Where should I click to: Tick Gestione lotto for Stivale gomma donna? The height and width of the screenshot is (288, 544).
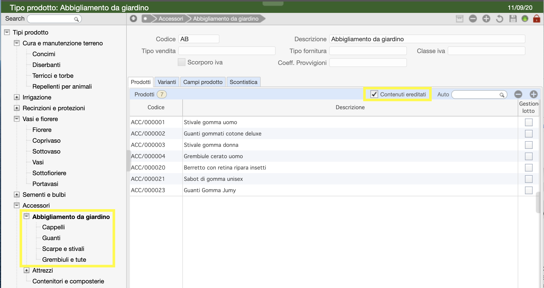529,145
